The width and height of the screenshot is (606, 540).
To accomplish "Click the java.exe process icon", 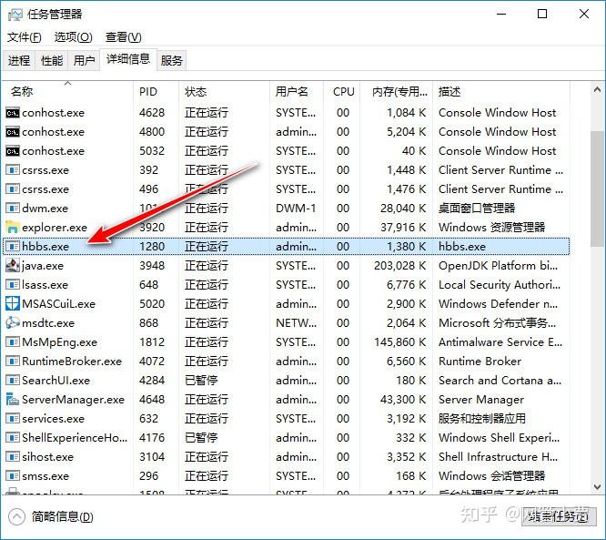I will [13, 265].
